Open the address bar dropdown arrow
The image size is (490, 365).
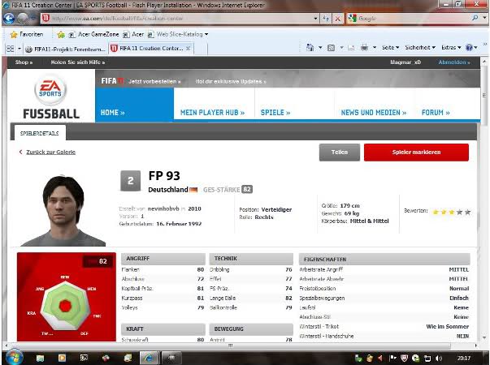point(315,19)
